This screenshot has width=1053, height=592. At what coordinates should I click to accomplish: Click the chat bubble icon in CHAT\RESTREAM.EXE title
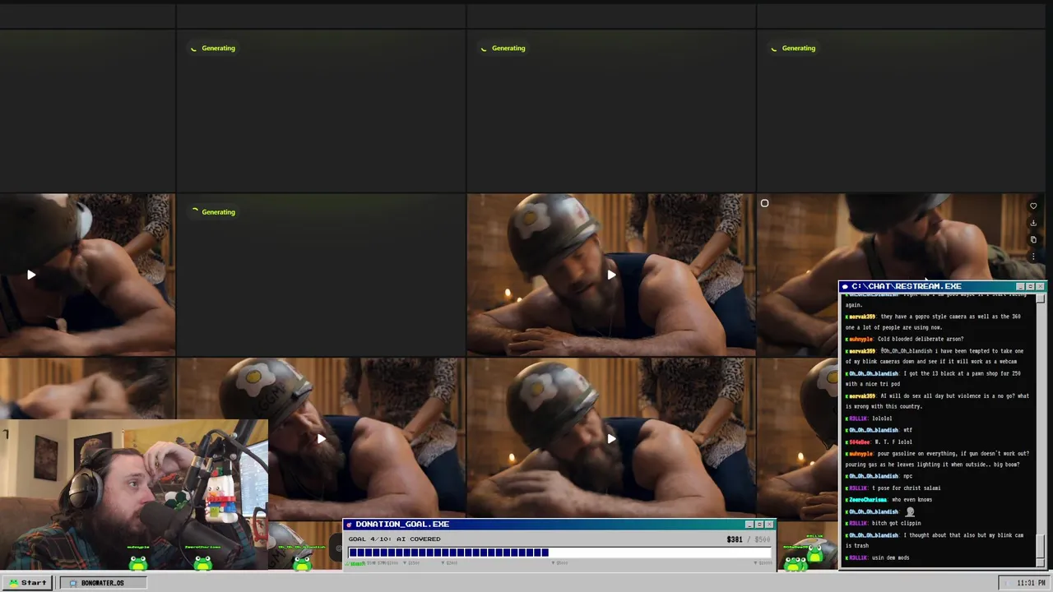tap(845, 286)
